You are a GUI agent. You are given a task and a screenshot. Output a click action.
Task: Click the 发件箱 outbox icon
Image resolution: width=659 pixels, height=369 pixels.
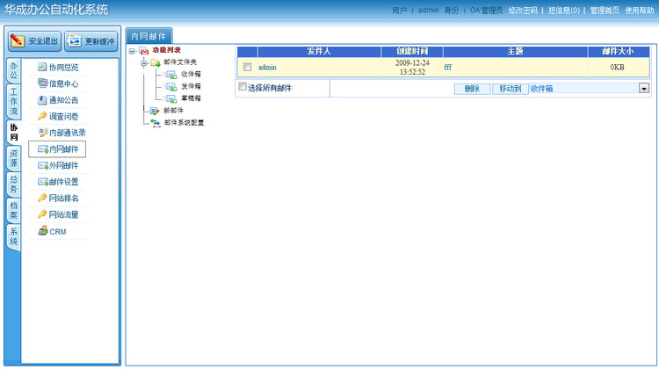pyautogui.click(x=171, y=87)
